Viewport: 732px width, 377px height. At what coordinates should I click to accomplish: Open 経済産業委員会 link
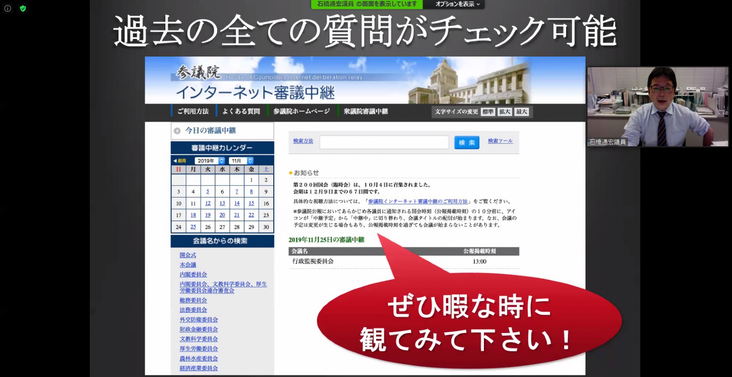pos(199,368)
